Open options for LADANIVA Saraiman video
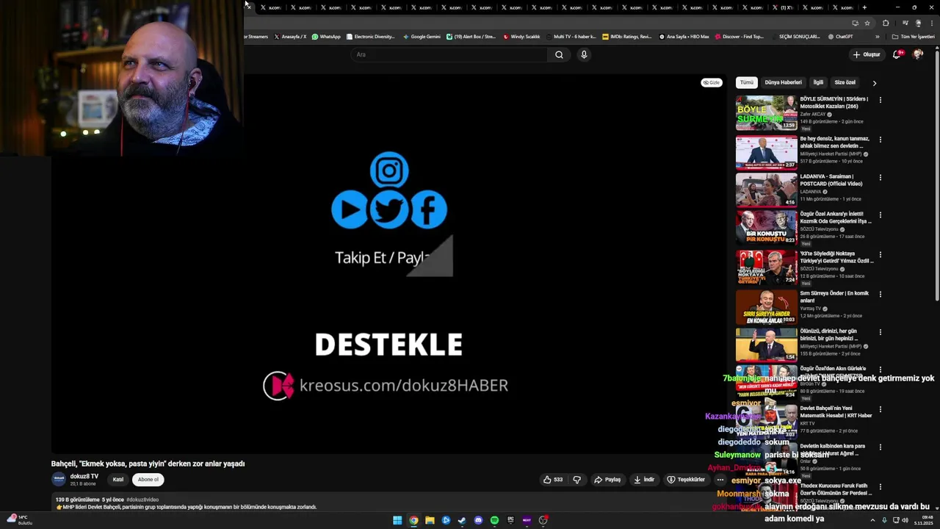This screenshot has width=940, height=529. pos(880,177)
